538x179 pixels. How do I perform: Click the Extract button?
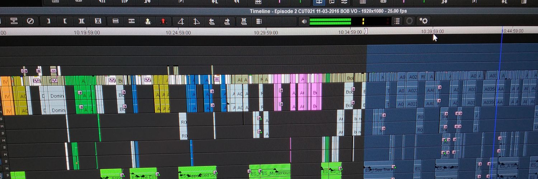132,21
